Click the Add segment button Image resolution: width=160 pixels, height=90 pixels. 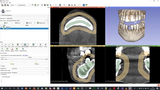tap(6, 23)
